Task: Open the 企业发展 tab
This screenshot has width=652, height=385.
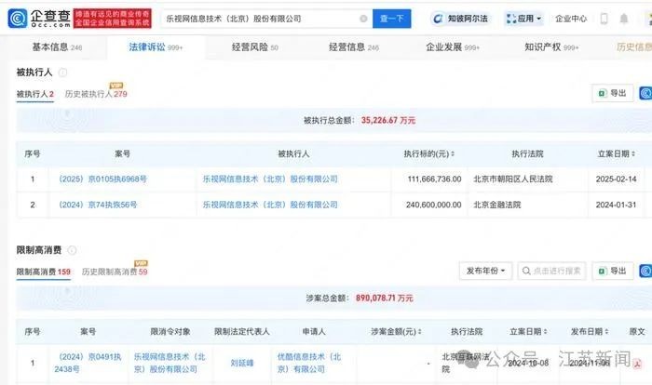Action: pyautogui.click(x=453, y=47)
